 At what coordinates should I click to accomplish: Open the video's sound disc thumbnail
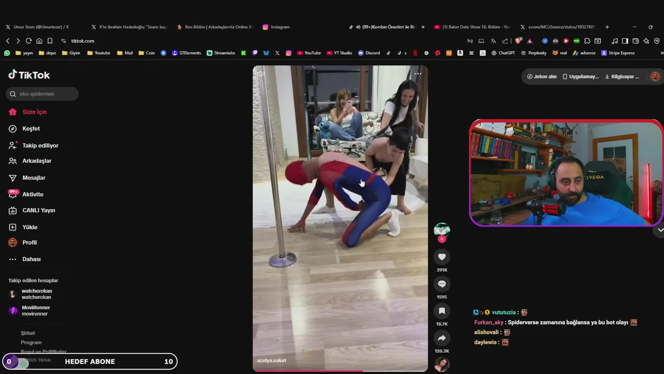[x=442, y=364]
